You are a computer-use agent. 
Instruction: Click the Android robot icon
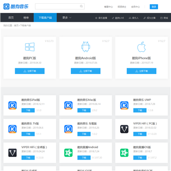click(85, 47)
